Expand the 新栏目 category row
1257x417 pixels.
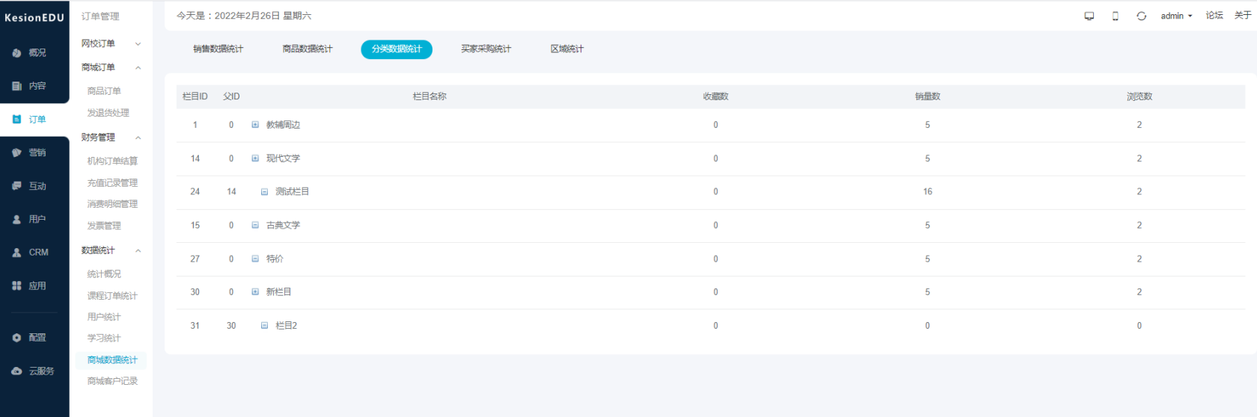[x=255, y=292]
